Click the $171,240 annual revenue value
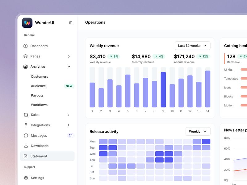247x185 pixels. point(184,56)
